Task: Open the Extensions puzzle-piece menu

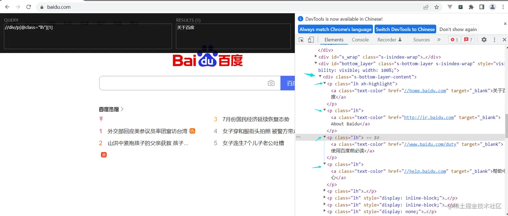Action: point(471,7)
